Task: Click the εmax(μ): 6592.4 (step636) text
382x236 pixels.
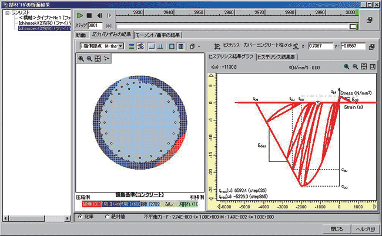Action: coord(242,191)
